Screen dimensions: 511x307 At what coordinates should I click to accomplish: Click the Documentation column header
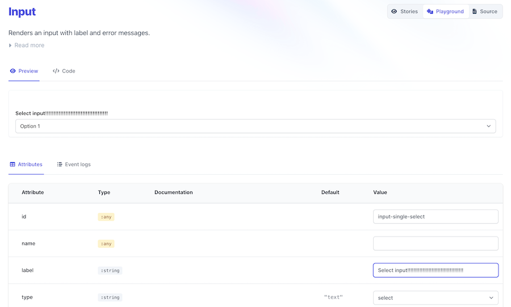[173, 192]
